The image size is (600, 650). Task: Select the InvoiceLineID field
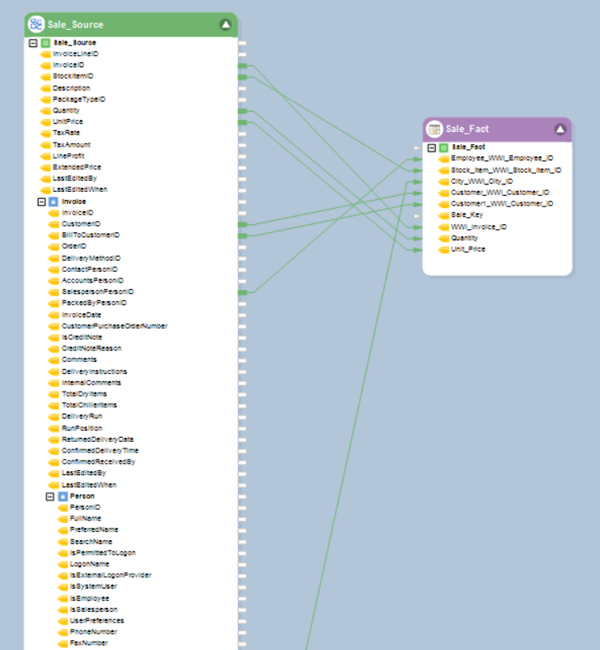(x=75, y=54)
